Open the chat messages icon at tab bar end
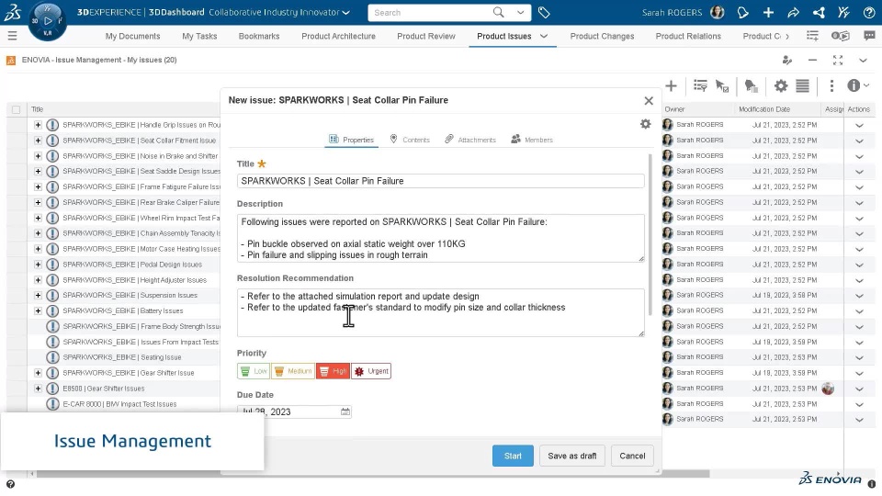Image resolution: width=882 pixels, height=496 pixels. point(870,36)
